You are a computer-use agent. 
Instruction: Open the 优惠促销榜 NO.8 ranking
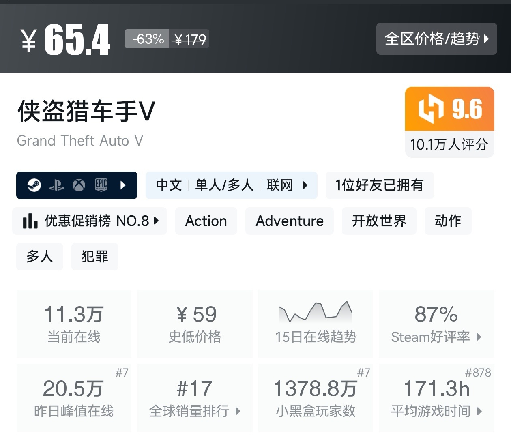90,221
